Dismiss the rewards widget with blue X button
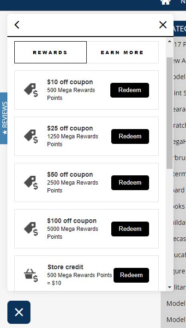186x328 pixels. [x=19, y=312]
